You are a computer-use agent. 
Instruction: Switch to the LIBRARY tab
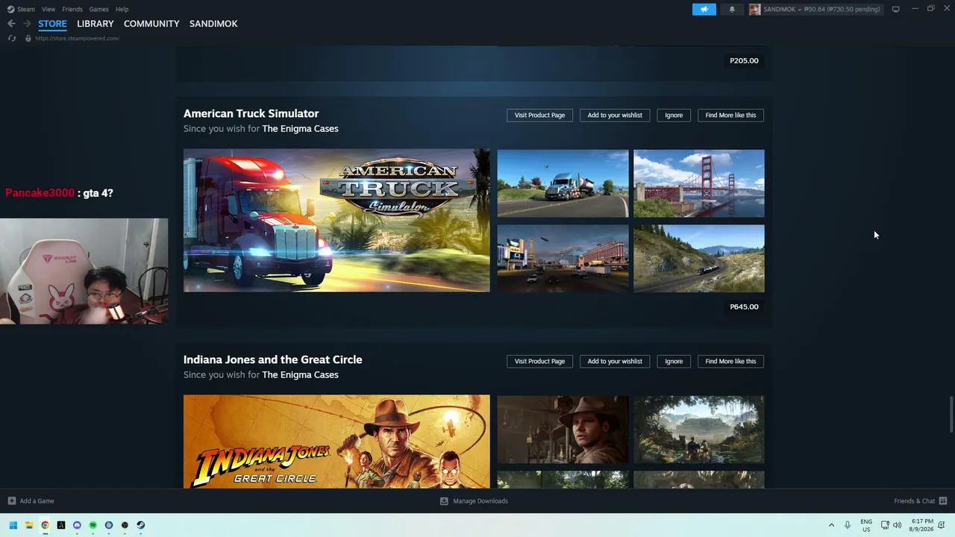[x=95, y=24]
